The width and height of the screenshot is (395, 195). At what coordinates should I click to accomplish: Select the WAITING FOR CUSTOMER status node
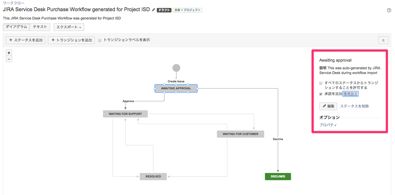[240, 134]
